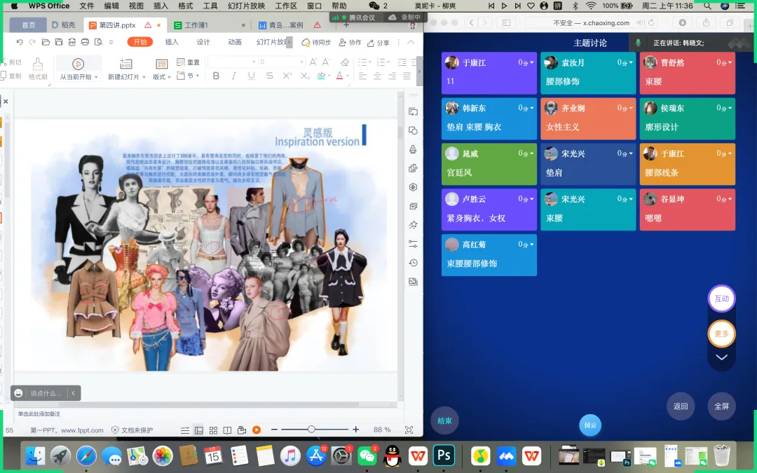Switch to the 设计 ribbon tab

(x=203, y=43)
